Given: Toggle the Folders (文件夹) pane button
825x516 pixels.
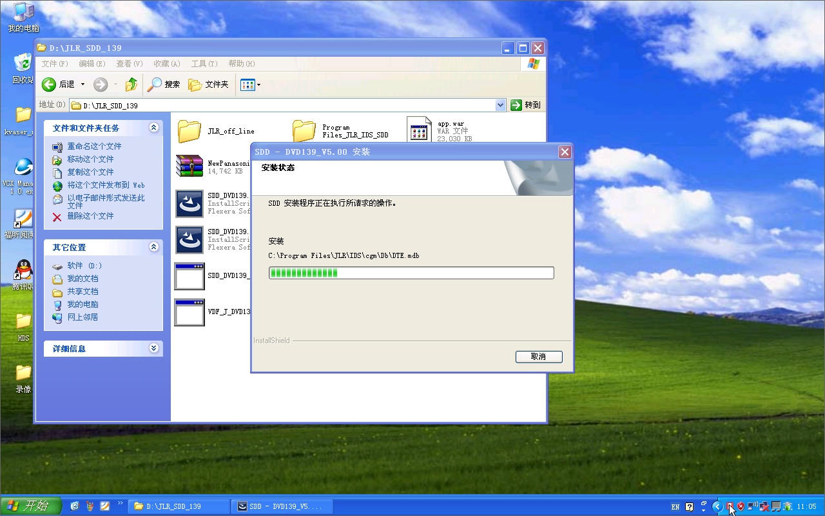Looking at the screenshot, I should (x=208, y=84).
